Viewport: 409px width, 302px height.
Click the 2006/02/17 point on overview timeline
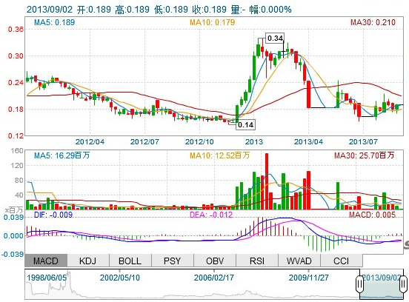214,278
